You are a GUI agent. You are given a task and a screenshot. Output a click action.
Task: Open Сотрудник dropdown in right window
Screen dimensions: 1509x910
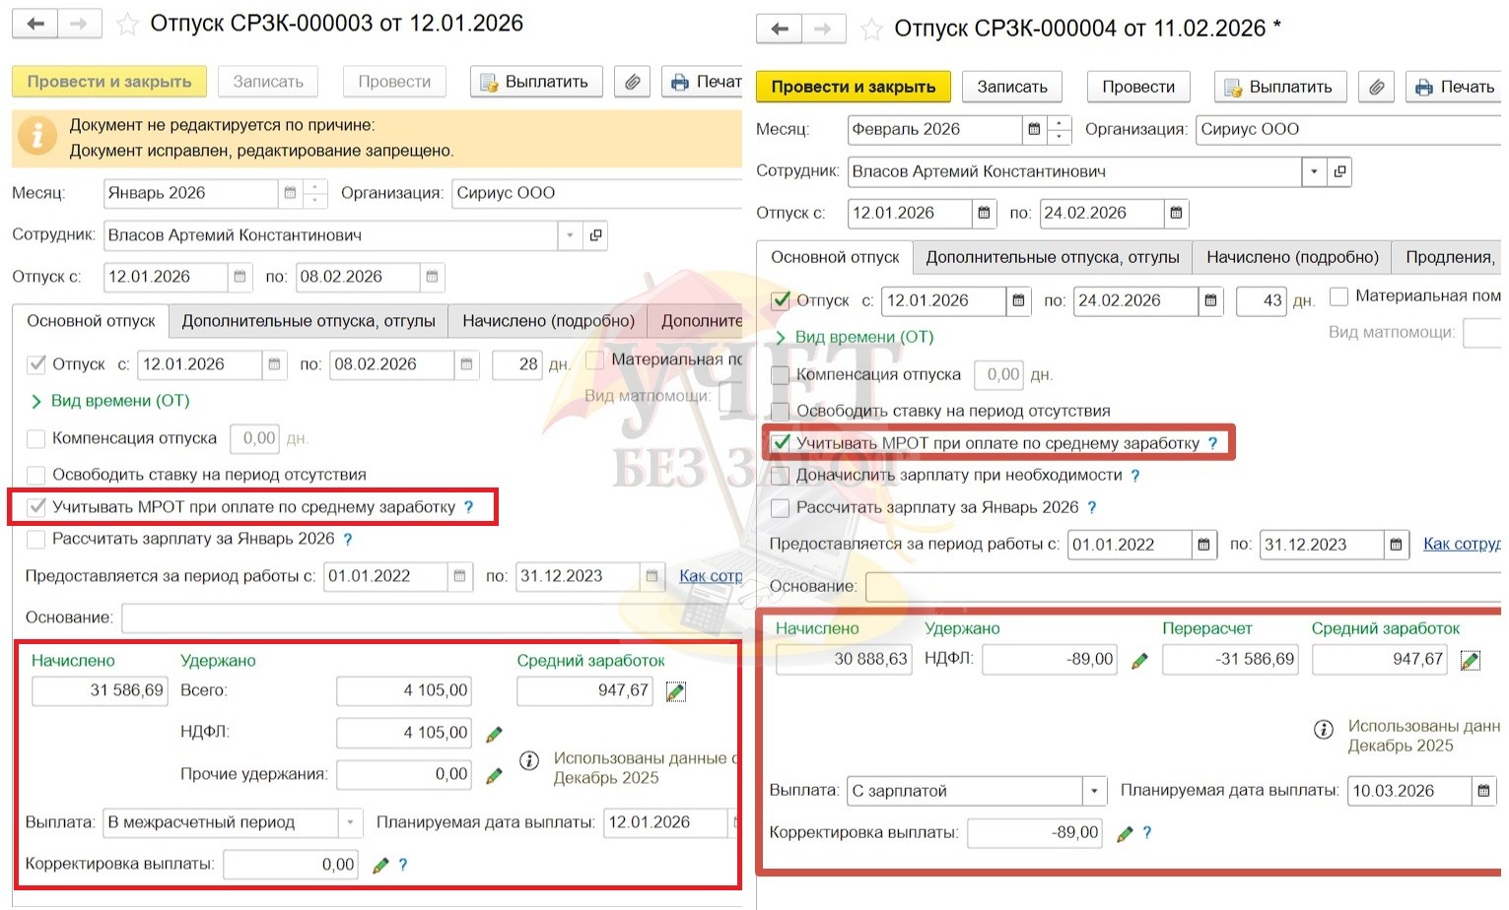pos(1314,171)
